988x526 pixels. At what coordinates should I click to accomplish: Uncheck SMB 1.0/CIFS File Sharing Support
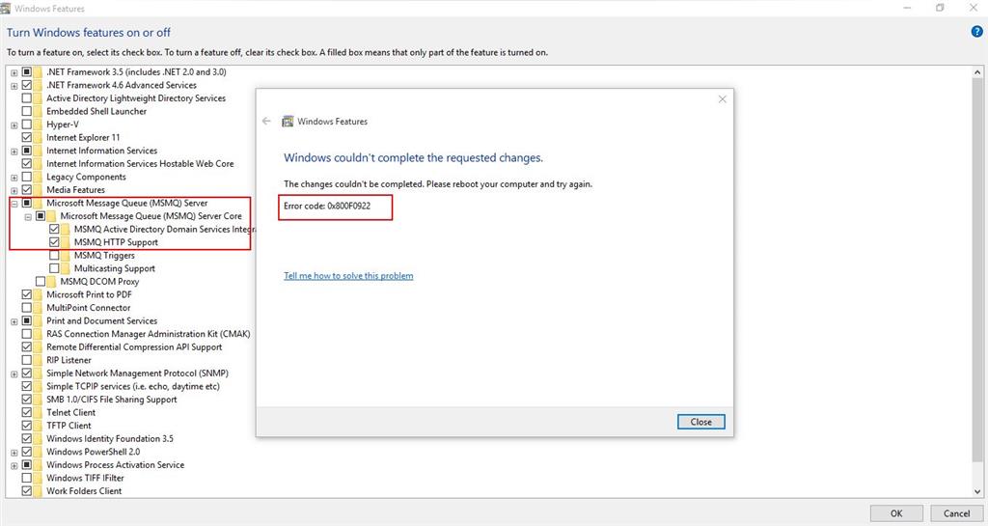pyautogui.click(x=26, y=399)
